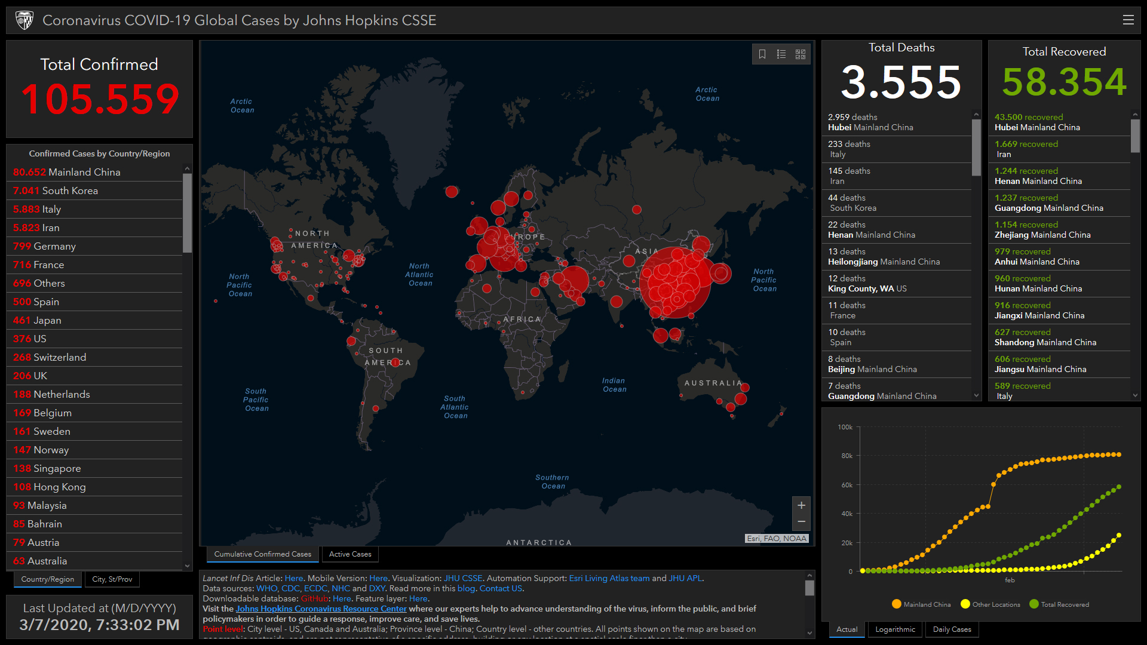Click the WHO data source link
This screenshot has width=1147, height=645.
(266, 588)
